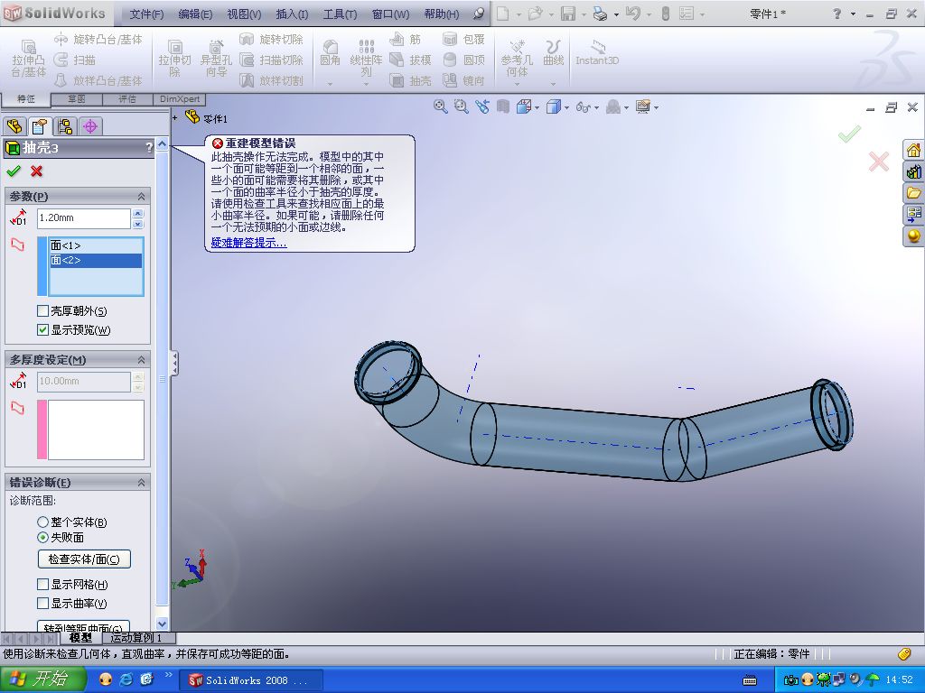The width and height of the screenshot is (925, 693).
Task: Open the 工具(T) menu
Action: 340,14
